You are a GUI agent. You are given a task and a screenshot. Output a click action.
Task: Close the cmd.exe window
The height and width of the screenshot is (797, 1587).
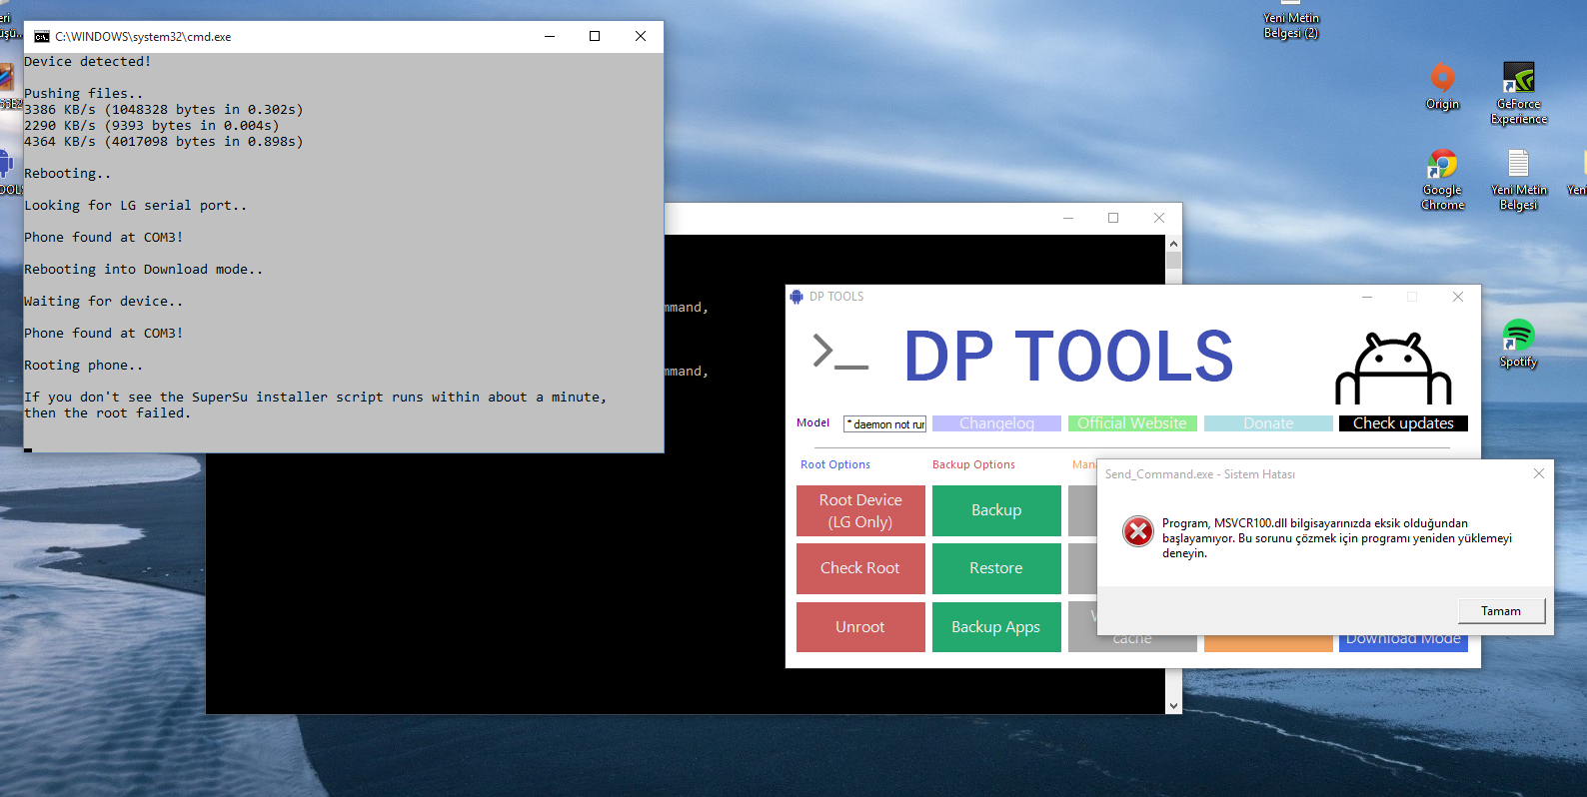[x=641, y=36]
